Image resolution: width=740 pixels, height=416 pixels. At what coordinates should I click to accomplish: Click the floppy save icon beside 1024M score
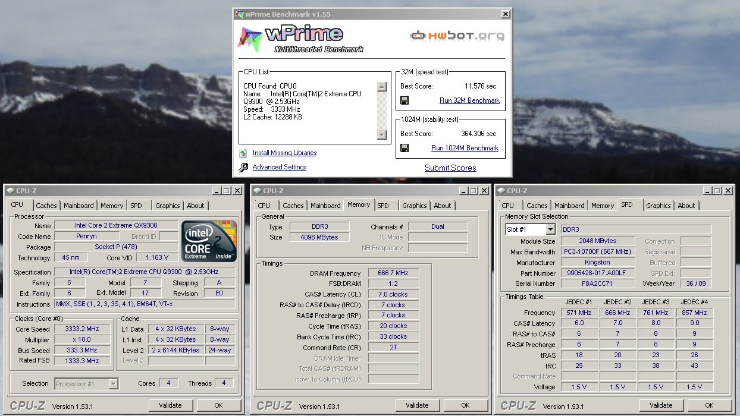tap(405, 148)
